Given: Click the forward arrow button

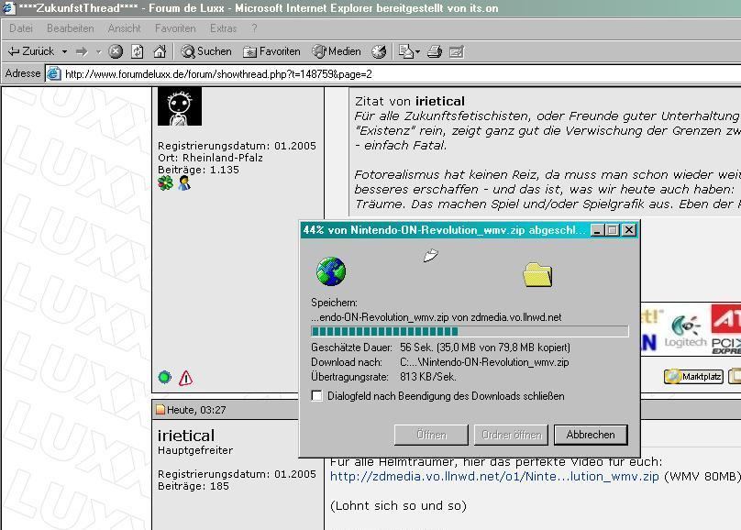Looking at the screenshot, I should [x=83, y=51].
